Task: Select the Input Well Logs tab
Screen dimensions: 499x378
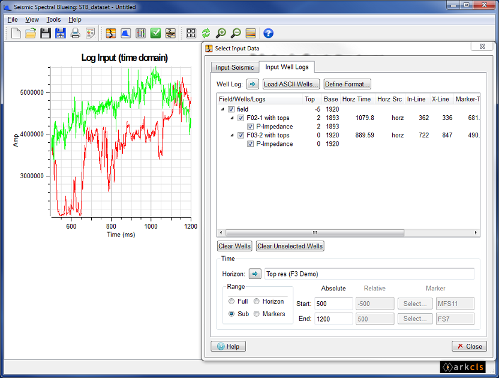Action: pos(287,67)
